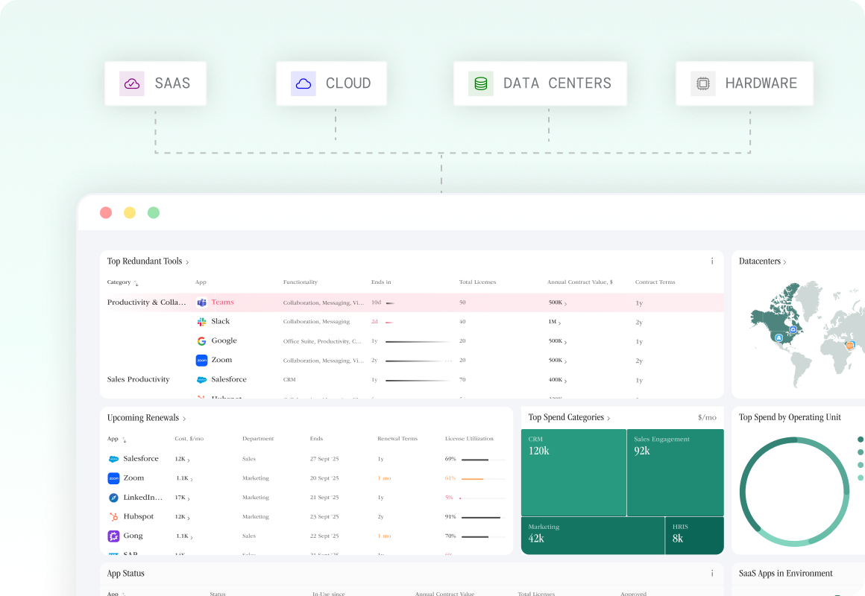Click the Sales Engagement 92k tile
Screen dimensions: 865x596
(x=676, y=472)
